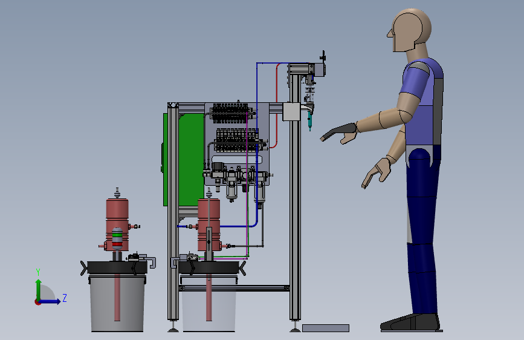Click the blue Z axis arrow of the triad
Viewport: 524px width, 340px height.
pyautogui.click(x=50, y=301)
